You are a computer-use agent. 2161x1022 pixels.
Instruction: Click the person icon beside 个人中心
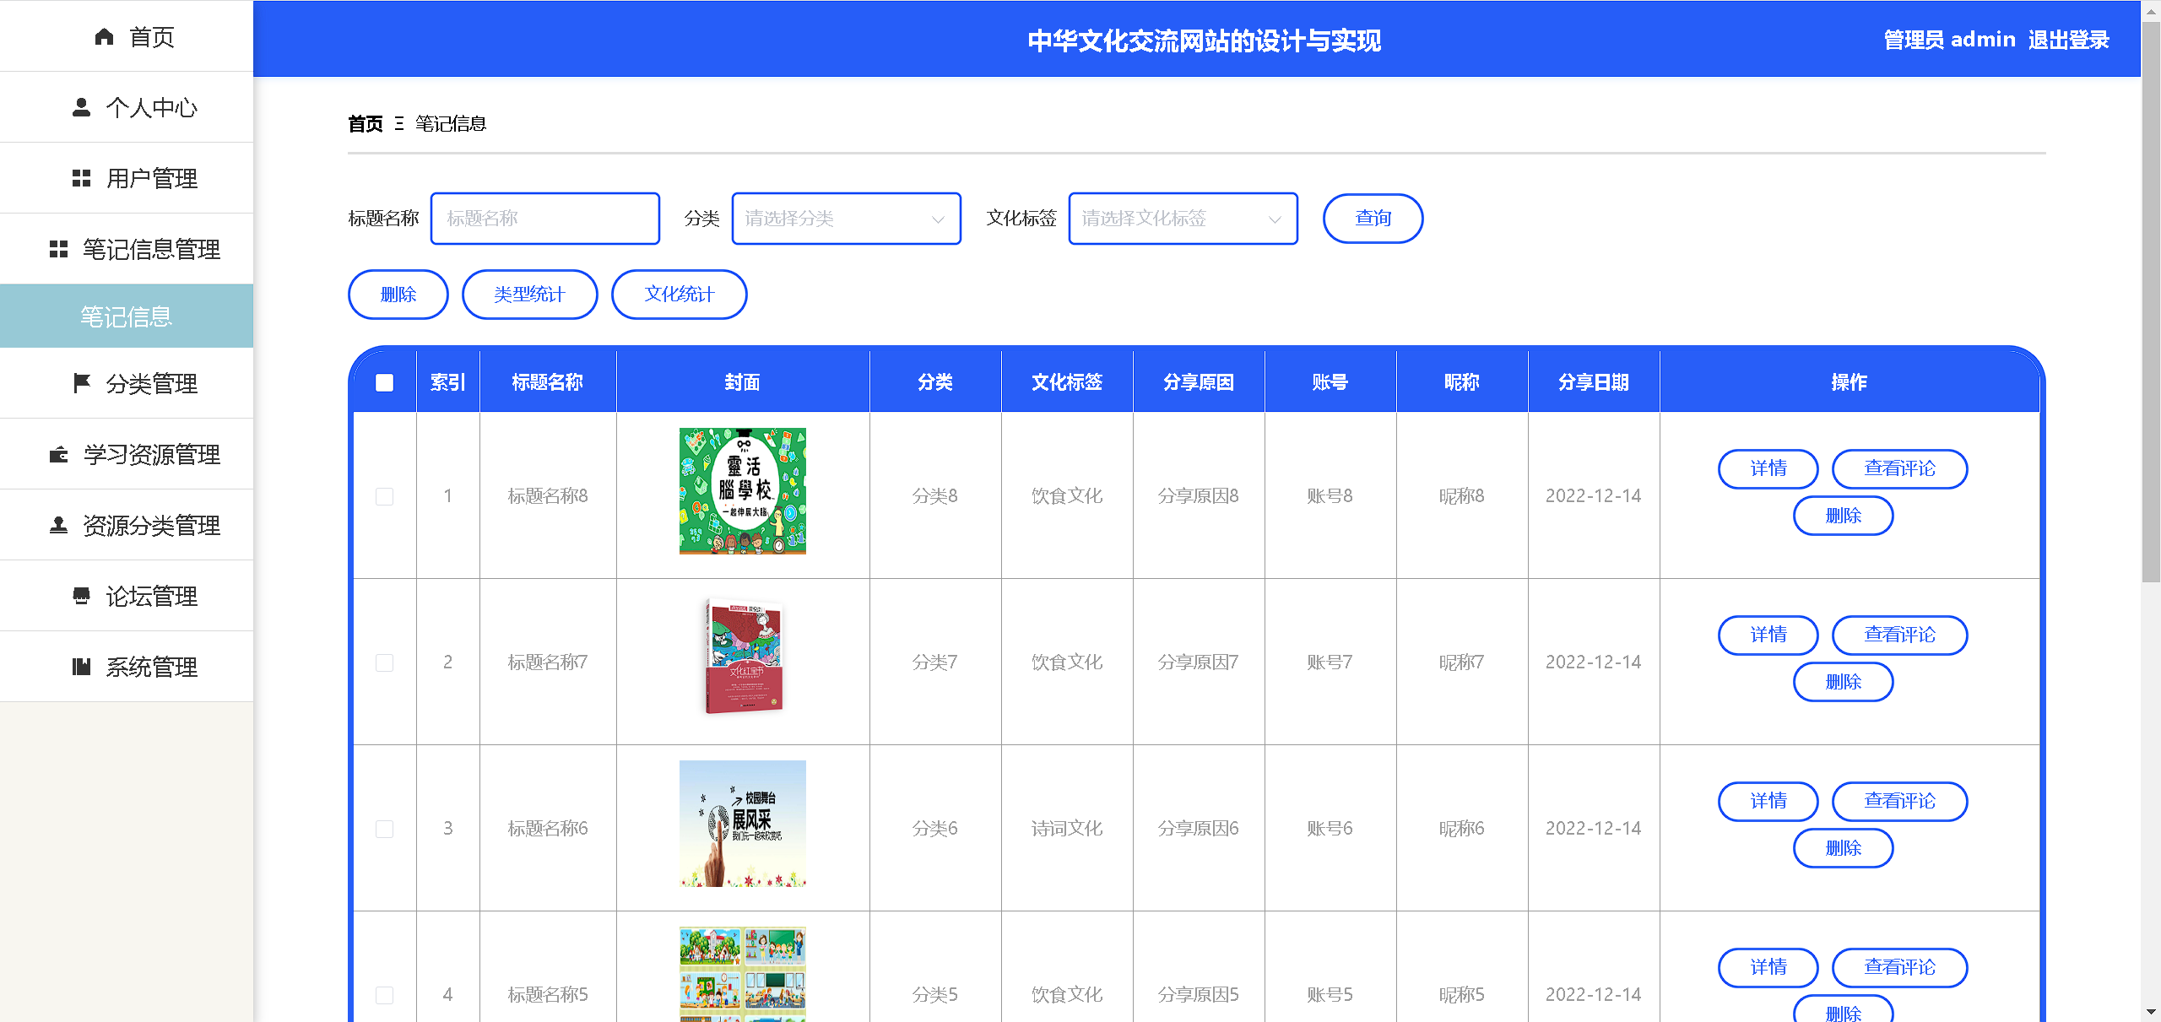click(x=81, y=107)
